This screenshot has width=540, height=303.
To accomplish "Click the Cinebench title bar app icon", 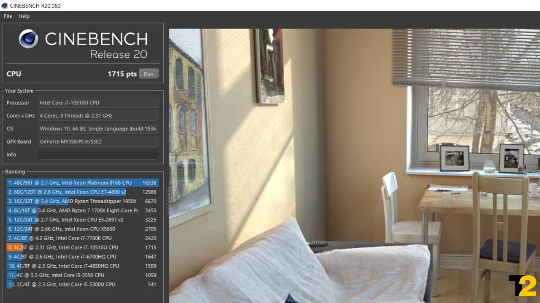I will pos(5,5).
